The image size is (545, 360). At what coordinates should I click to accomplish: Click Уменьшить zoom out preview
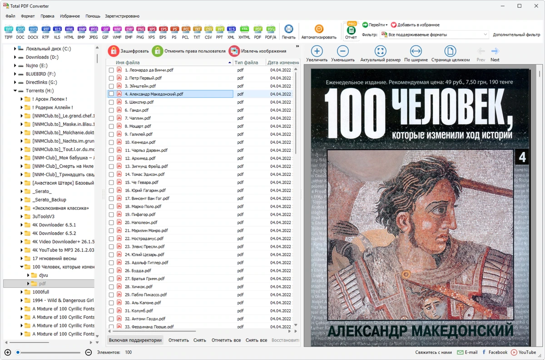(343, 54)
